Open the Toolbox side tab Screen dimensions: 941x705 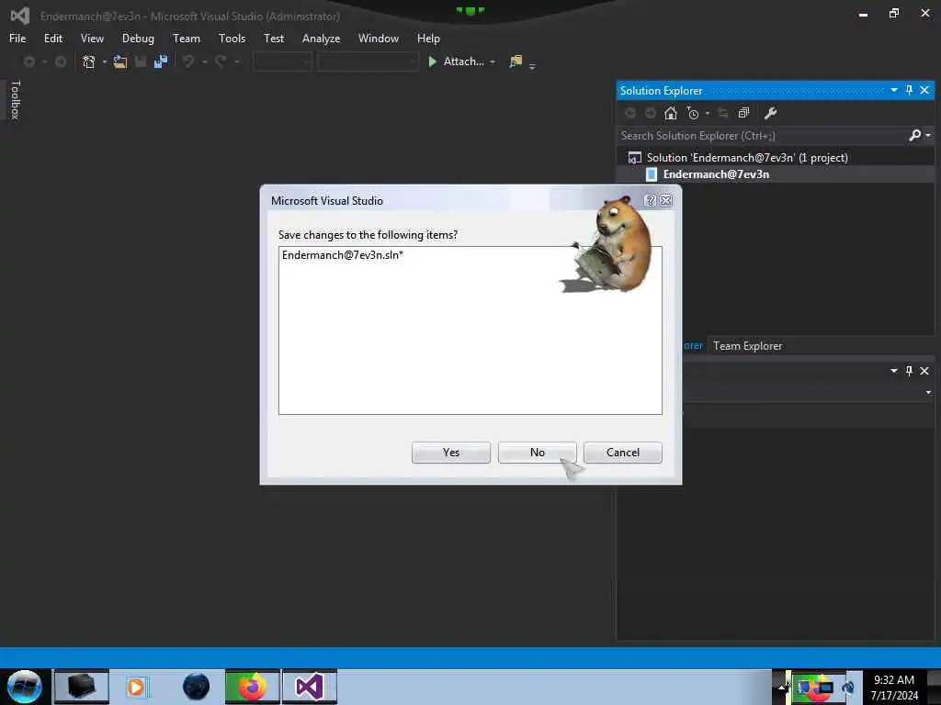tap(16, 99)
